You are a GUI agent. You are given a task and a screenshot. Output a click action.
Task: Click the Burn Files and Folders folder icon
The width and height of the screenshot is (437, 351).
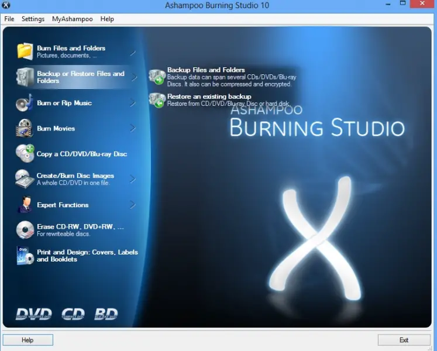25,51
